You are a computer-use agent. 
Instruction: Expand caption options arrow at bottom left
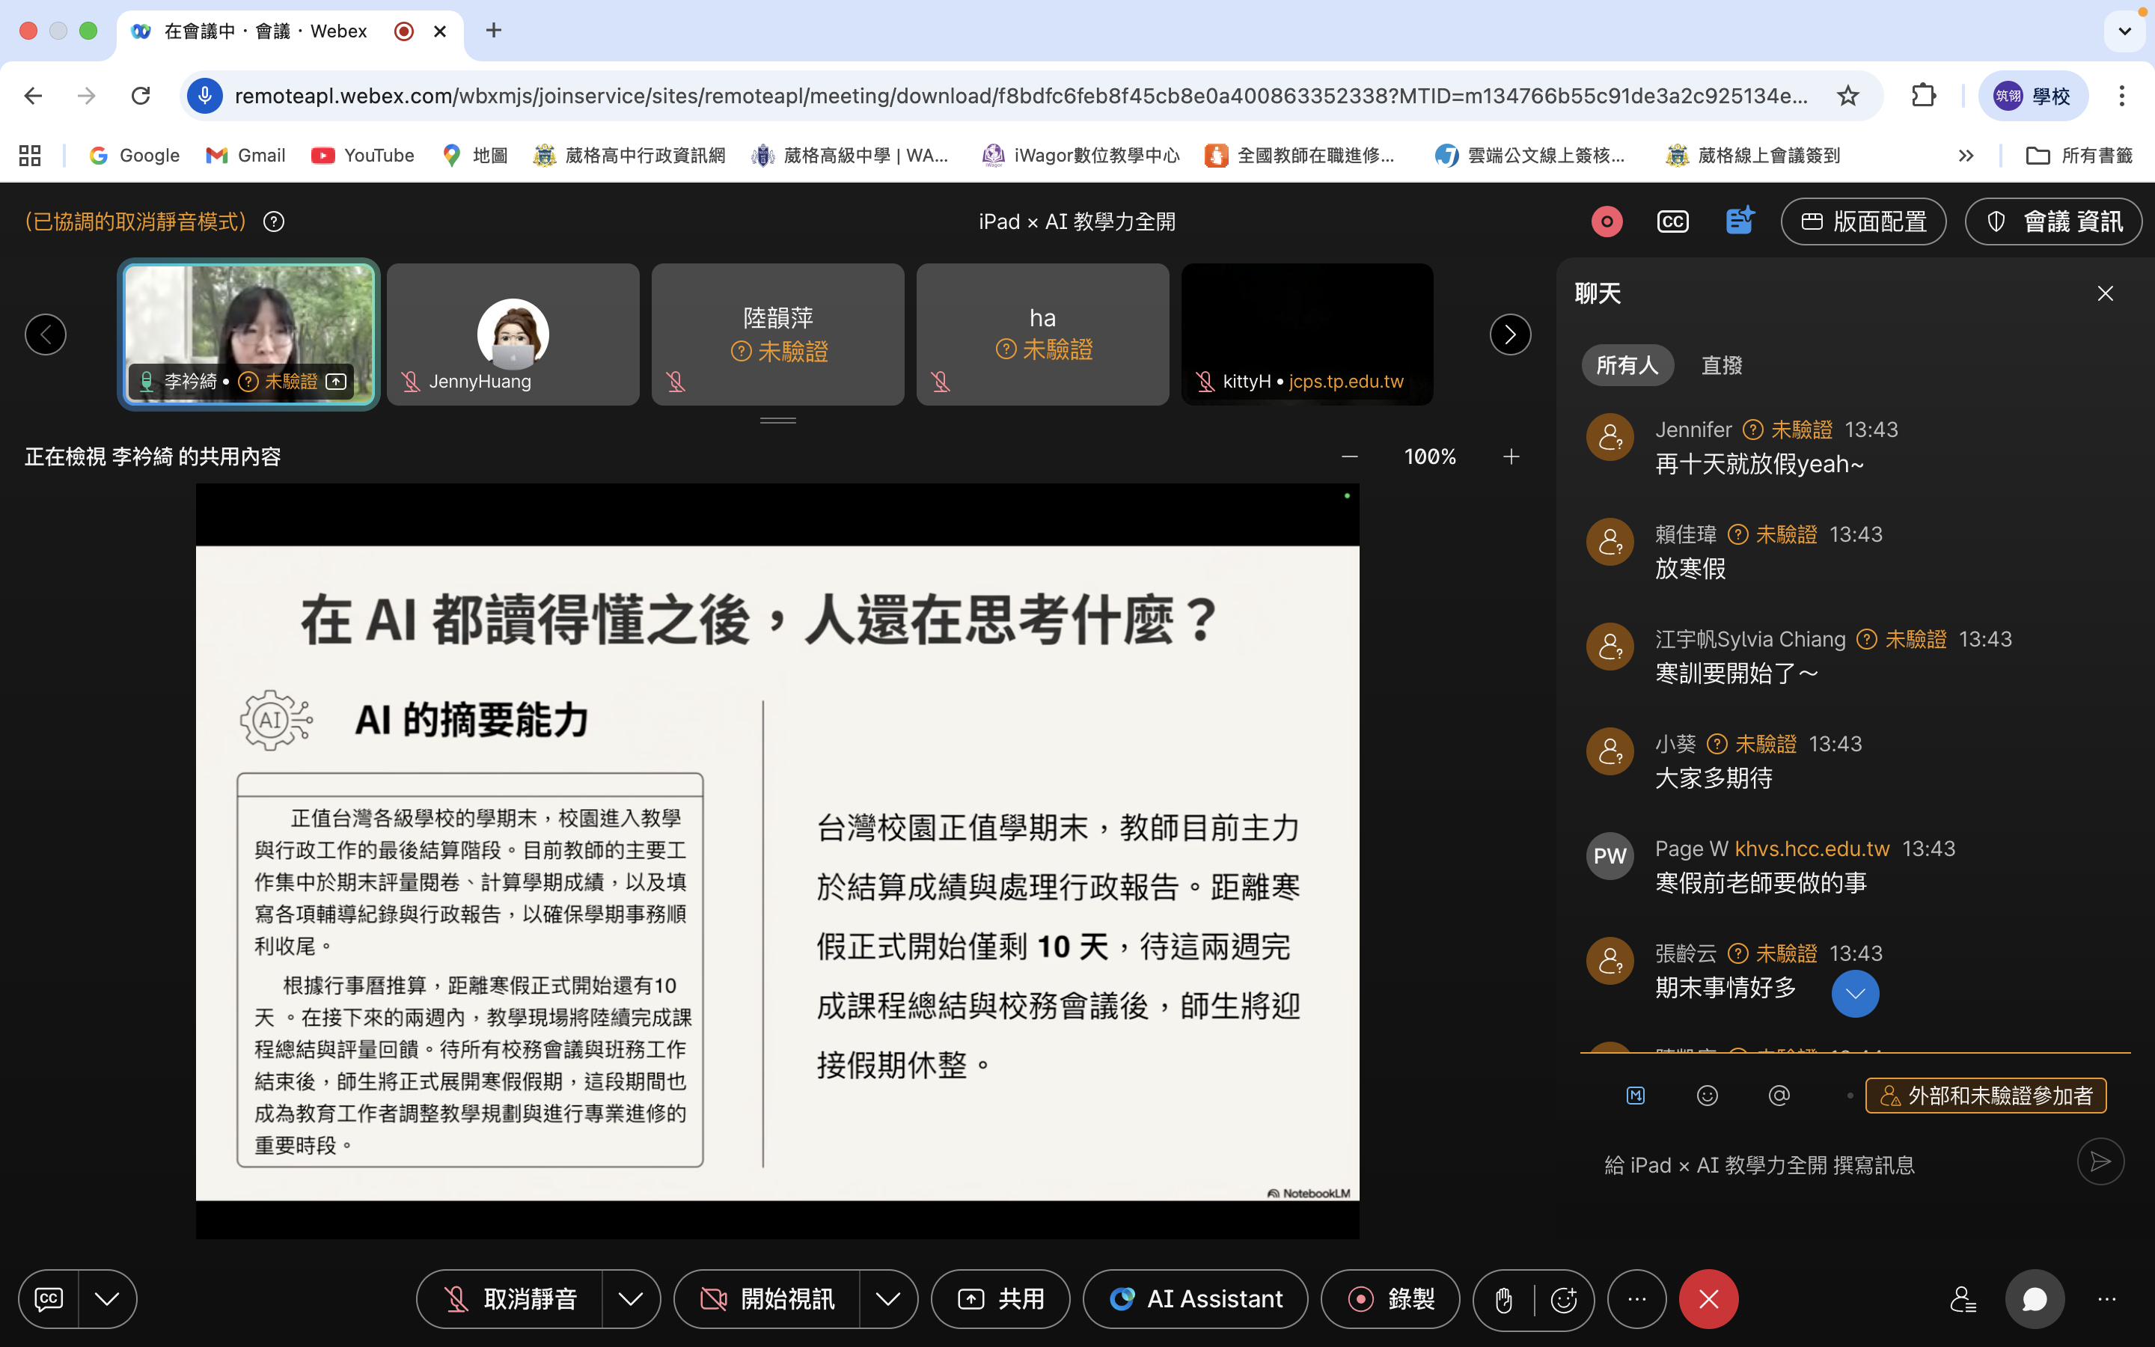[x=107, y=1300]
